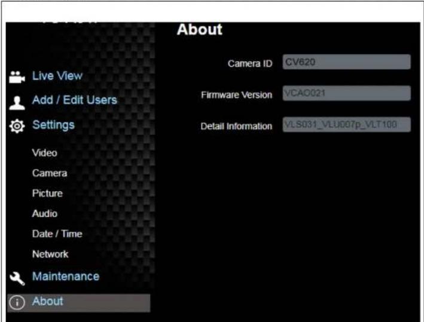
Task: Click the Detail Information label
Action: [x=236, y=127]
